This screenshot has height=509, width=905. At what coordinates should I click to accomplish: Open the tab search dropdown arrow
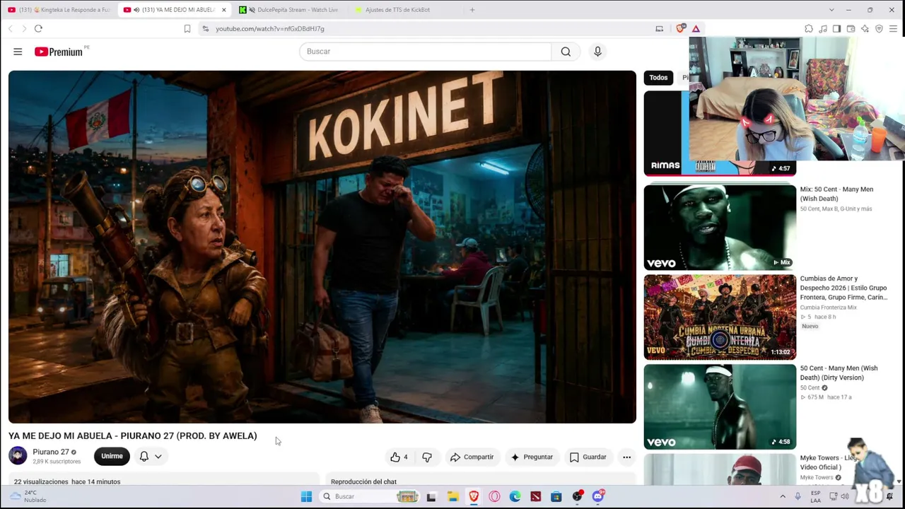pos(831,10)
